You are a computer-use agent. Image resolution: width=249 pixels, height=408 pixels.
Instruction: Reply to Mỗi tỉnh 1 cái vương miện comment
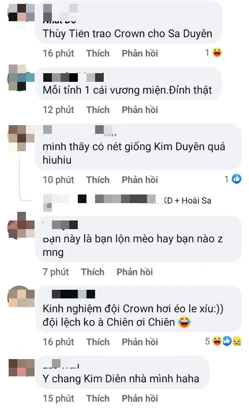[x=140, y=110]
